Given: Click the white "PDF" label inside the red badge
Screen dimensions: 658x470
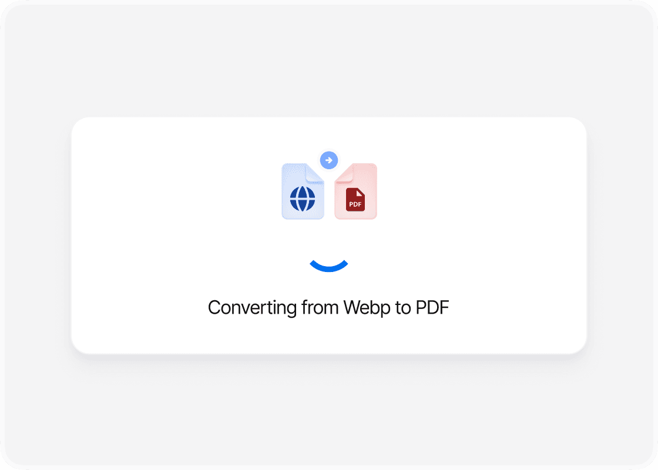Looking at the screenshot, I should point(355,204).
